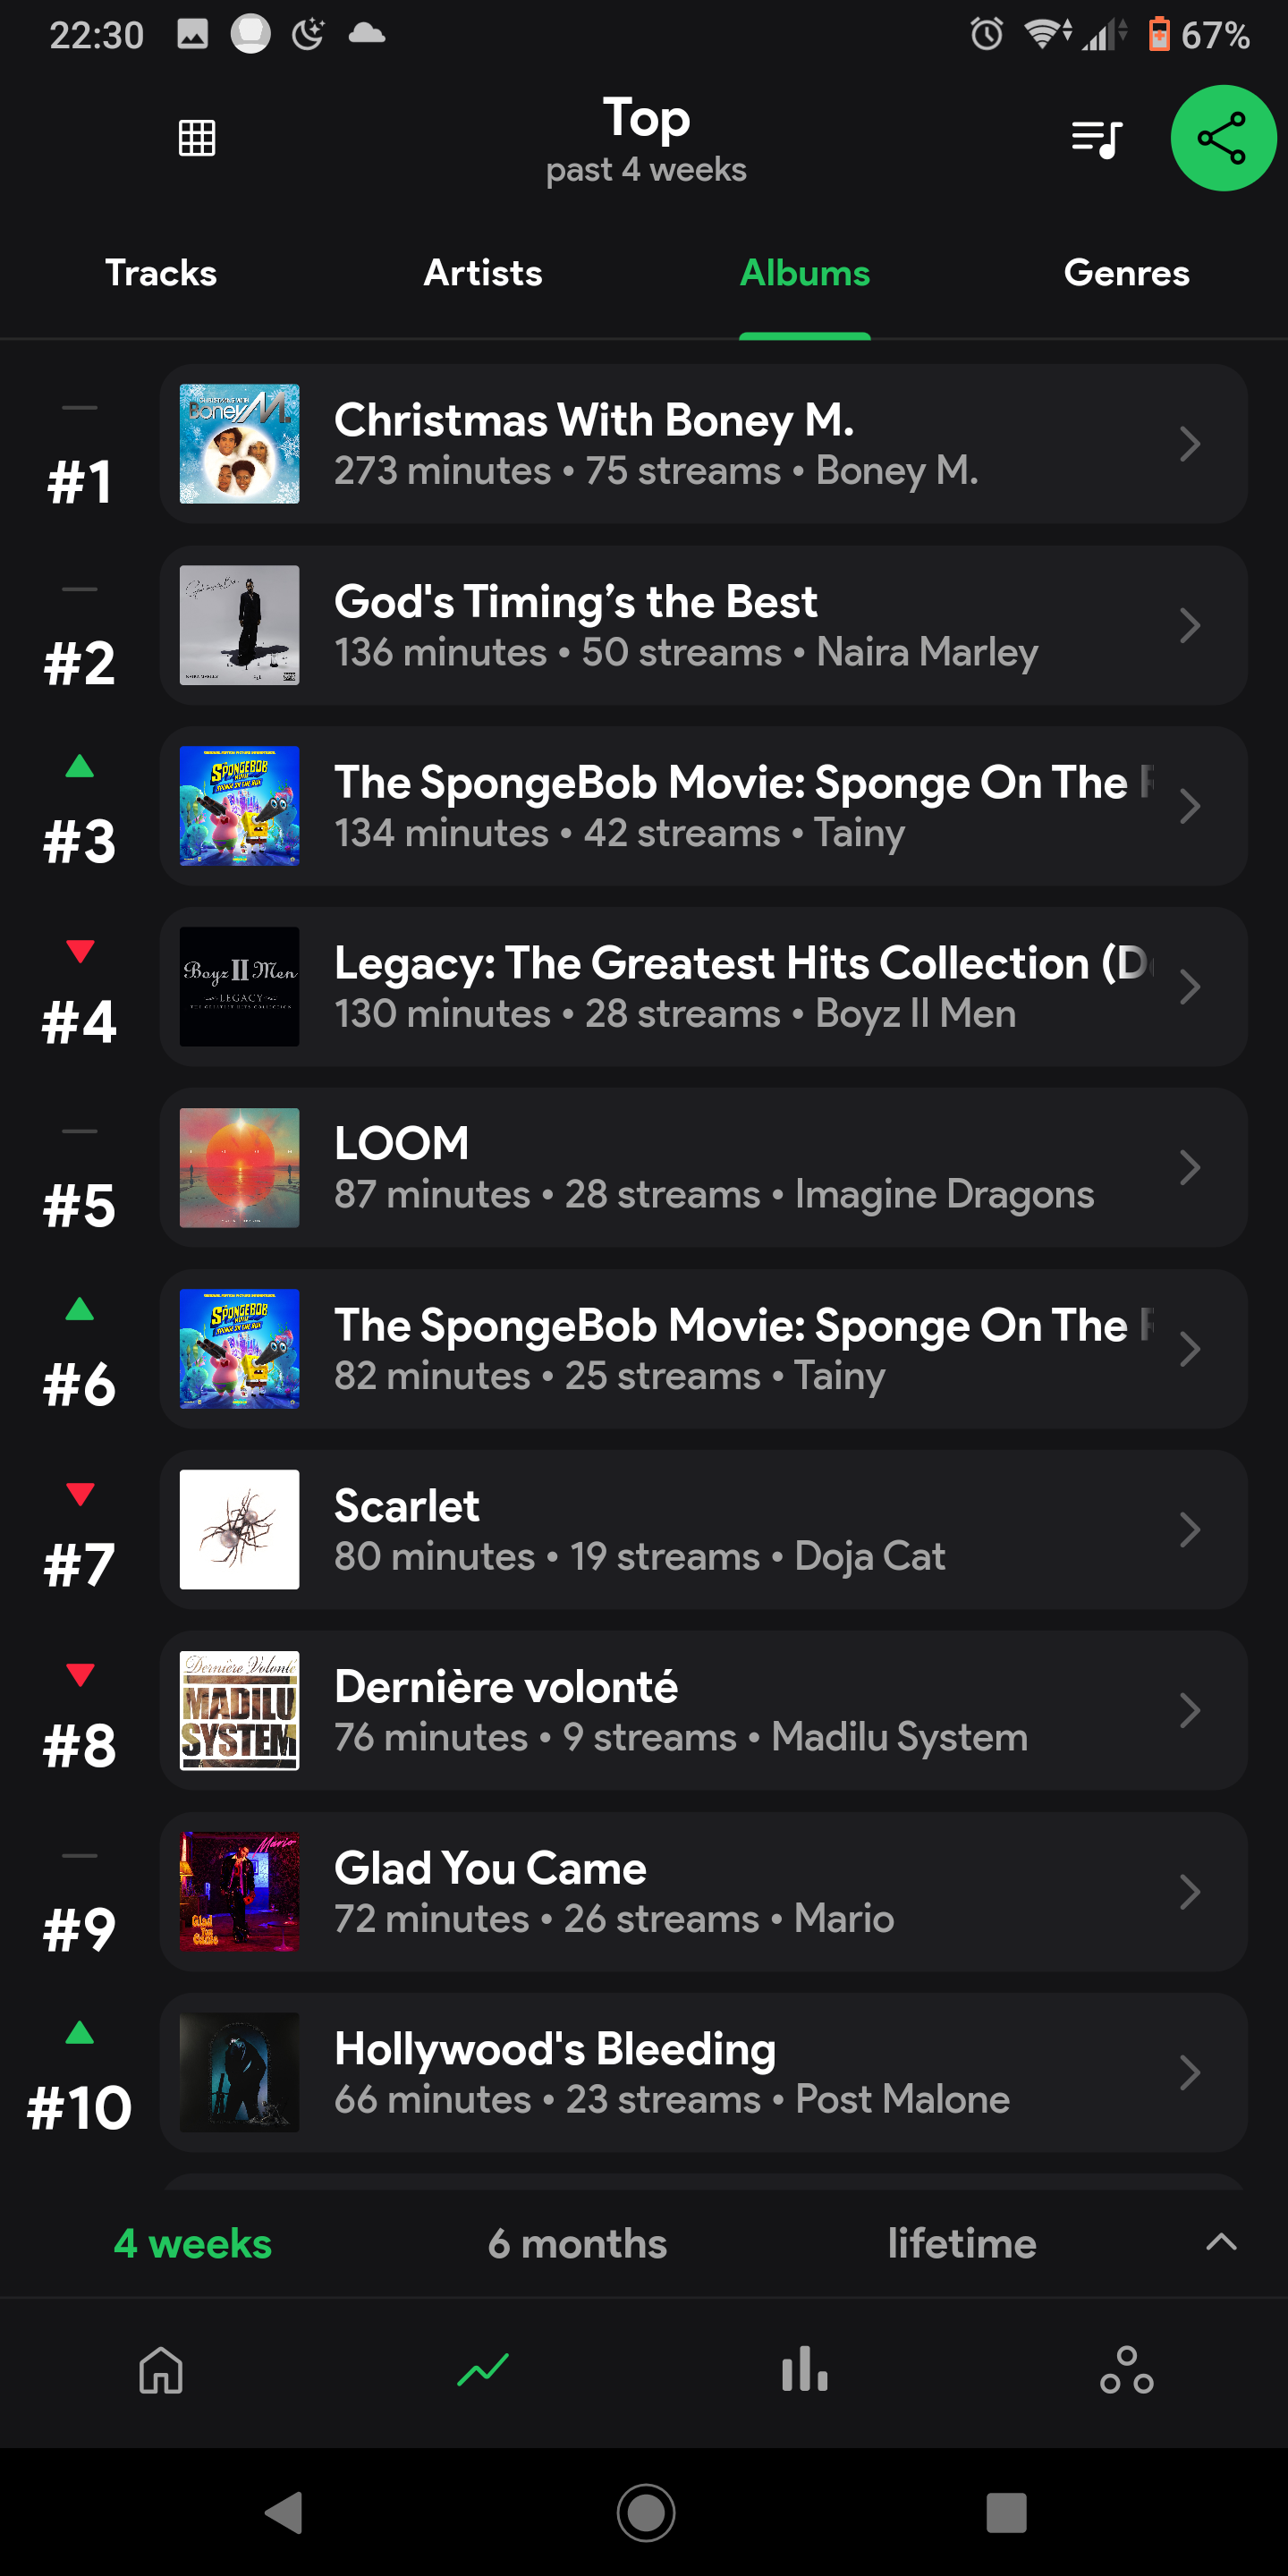Open the home navigation icon
The height and width of the screenshot is (2576, 1288).
(161, 2370)
